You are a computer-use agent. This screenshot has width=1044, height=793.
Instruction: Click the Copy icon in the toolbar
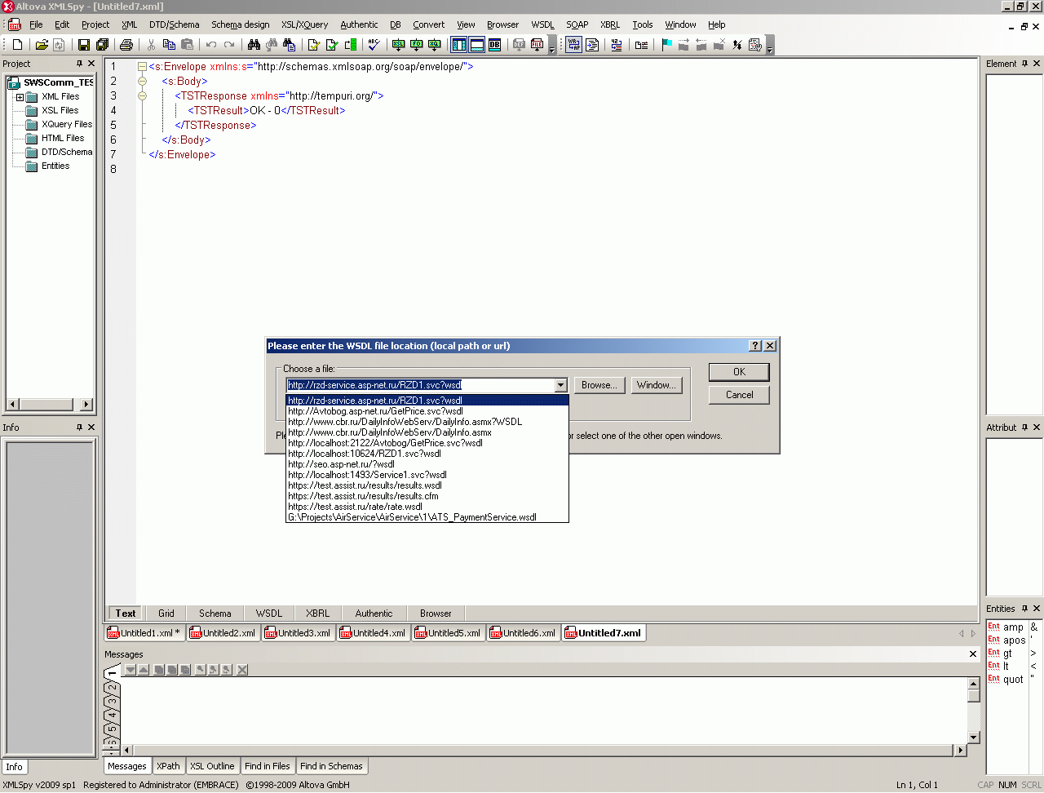[169, 45]
